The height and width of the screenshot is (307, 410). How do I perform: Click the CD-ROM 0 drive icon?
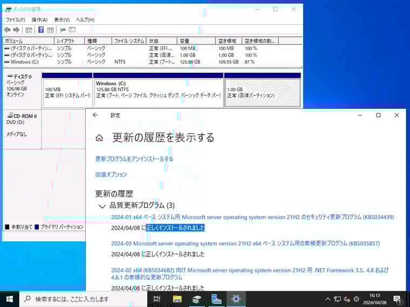pyautogui.click(x=10, y=115)
